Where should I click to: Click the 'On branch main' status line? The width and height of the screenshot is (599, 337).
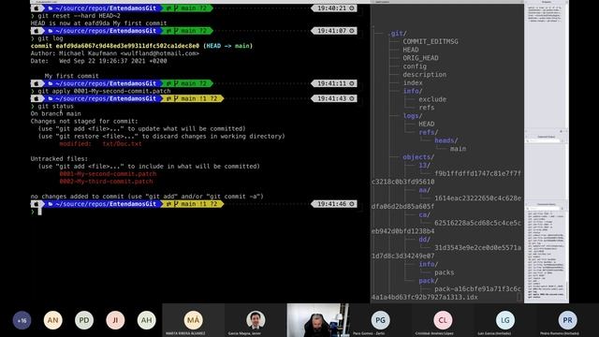(x=56, y=113)
